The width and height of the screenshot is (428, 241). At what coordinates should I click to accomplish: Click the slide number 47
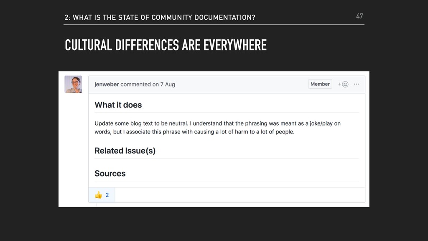click(x=359, y=16)
